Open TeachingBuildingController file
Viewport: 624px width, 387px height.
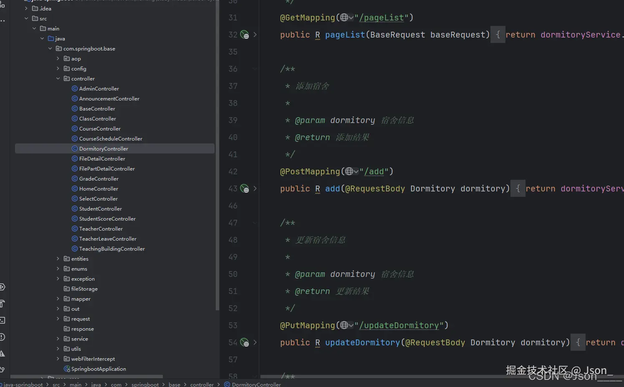coord(112,249)
